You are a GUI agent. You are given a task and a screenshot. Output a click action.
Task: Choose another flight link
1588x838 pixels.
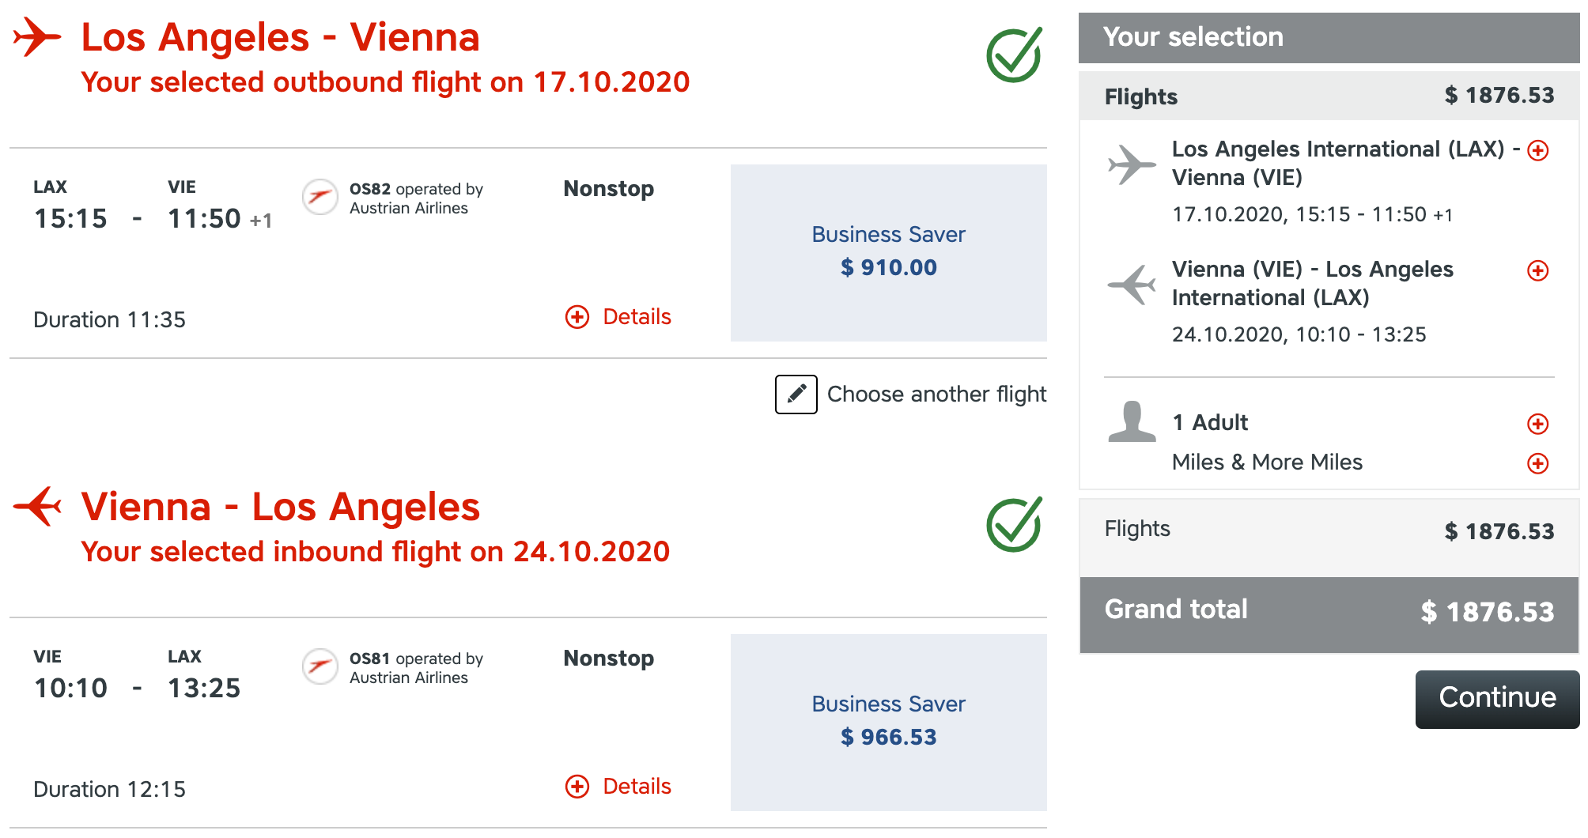pyautogui.click(x=936, y=394)
